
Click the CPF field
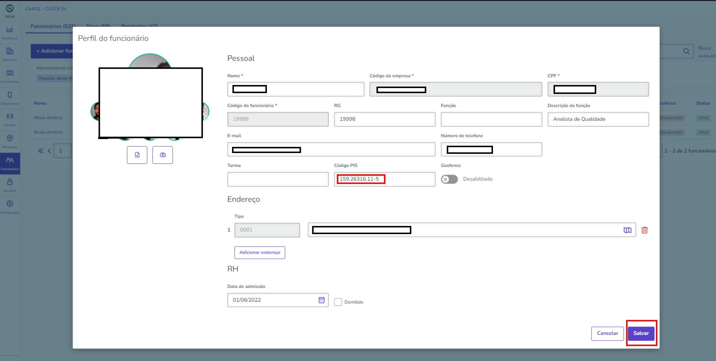[x=598, y=89]
